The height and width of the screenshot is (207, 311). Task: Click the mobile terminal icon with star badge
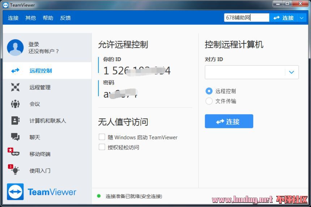(x=14, y=152)
